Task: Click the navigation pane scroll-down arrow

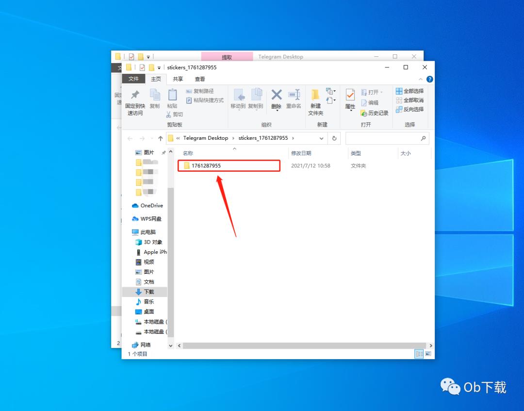Action: pos(171,345)
